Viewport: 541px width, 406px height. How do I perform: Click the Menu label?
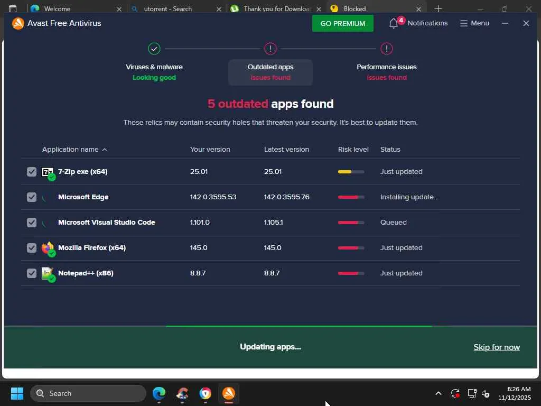[x=480, y=23]
